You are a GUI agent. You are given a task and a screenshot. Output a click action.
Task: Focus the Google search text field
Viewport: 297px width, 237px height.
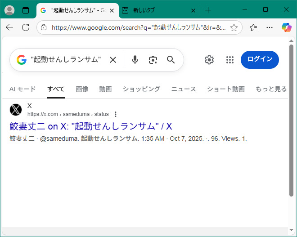point(66,60)
